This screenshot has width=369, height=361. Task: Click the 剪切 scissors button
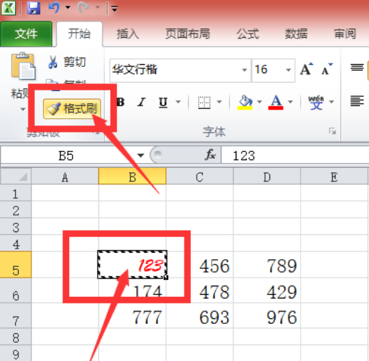(67, 62)
